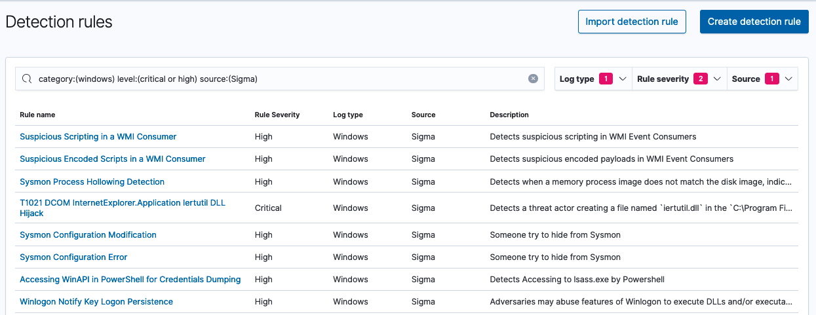This screenshot has height=315, width=816.
Task: Sort by Rule Severity column header
Action: pyautogui.click(x=277, y=115)
